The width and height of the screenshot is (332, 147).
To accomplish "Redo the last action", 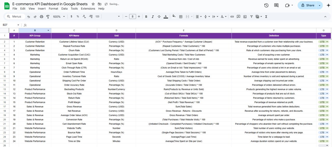I will click(35, 17).
